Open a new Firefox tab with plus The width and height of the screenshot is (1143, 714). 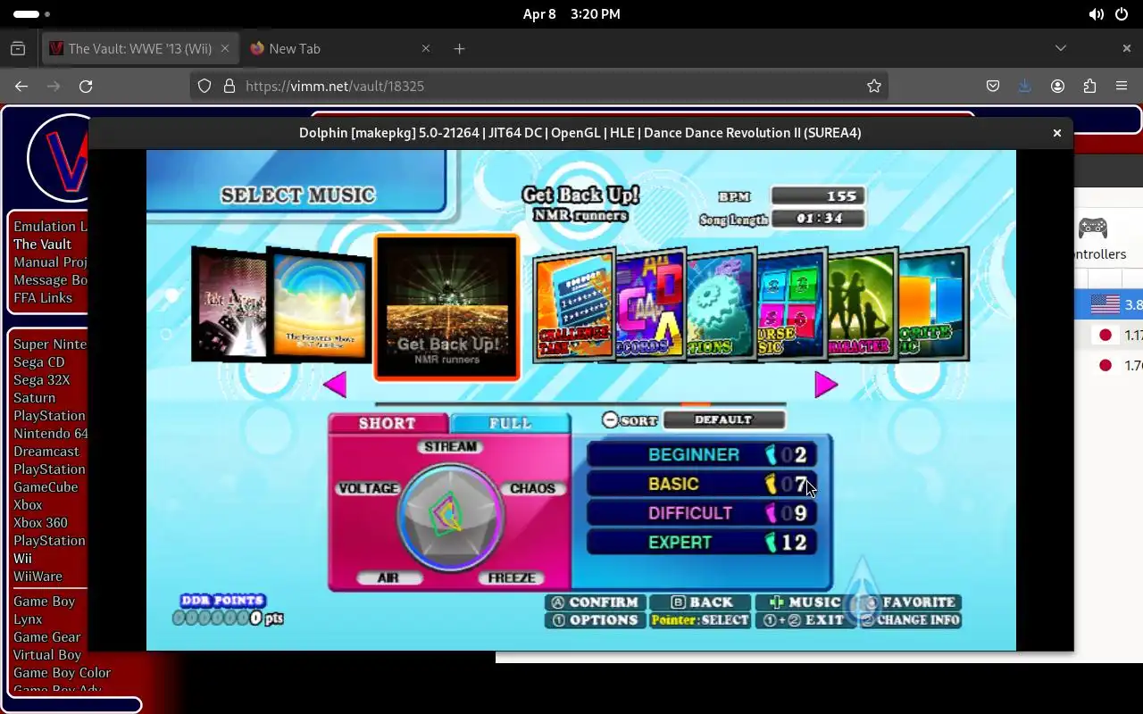(459, 48)
